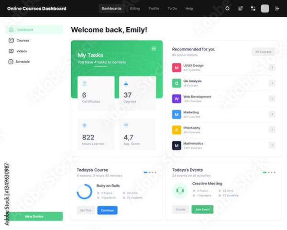Image resolution: width=287 pixels, height=230 pixels.
Task: Click the Creative Meeting lifebuoy icon
Action: 180,191
